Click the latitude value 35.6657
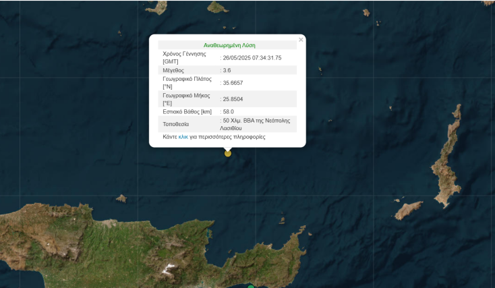The width and height of the screenshot is (495, 288). [x=233, y=83]
